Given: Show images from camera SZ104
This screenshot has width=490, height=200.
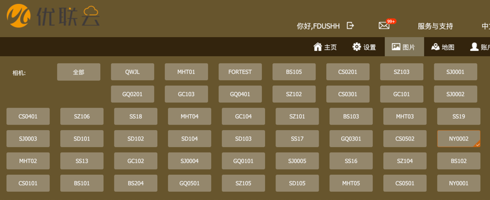Looking at the screenshot, I should (405, 161).
